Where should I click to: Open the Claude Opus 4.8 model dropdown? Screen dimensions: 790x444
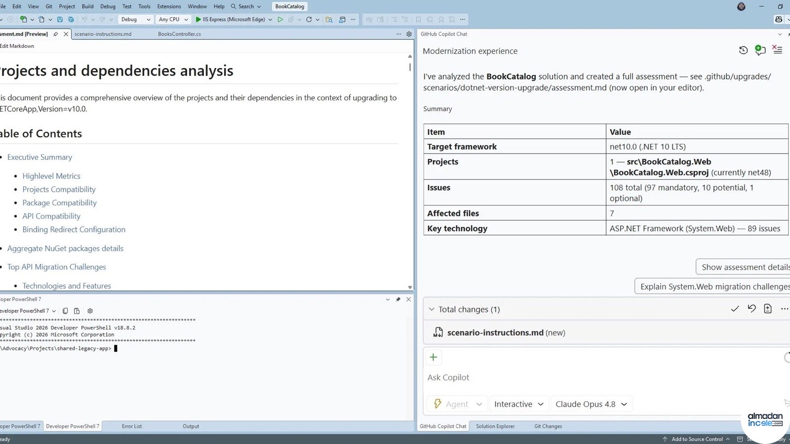[x=591, y=404]
